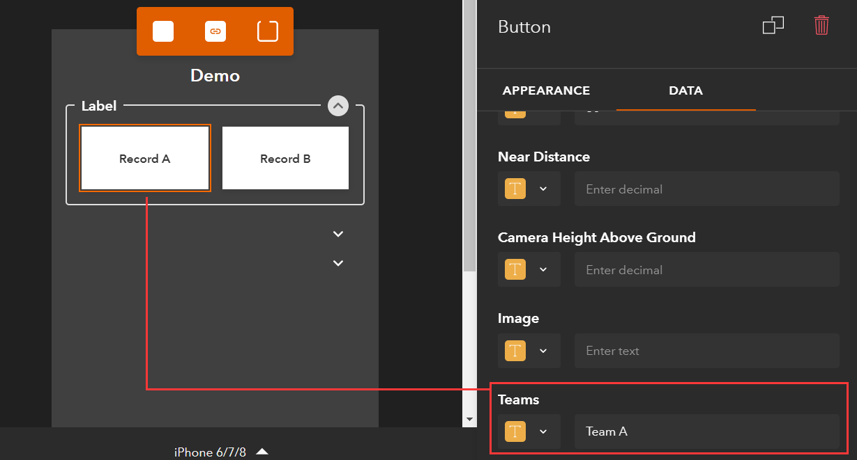Click the Near Distance text type icon
857x460 pixels.
click(515, 189)
